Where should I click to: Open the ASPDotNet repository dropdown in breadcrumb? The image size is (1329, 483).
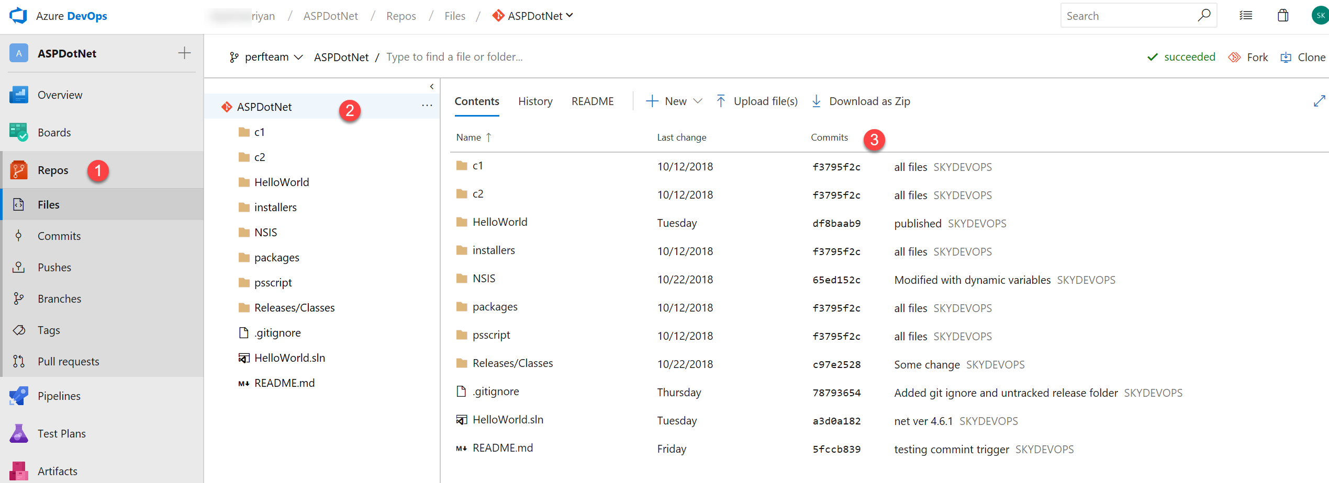(533, 16)
